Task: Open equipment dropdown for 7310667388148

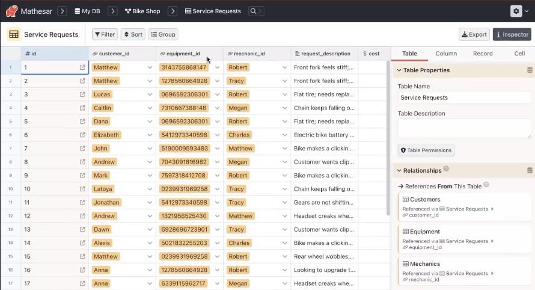Action: click(218, 108)
